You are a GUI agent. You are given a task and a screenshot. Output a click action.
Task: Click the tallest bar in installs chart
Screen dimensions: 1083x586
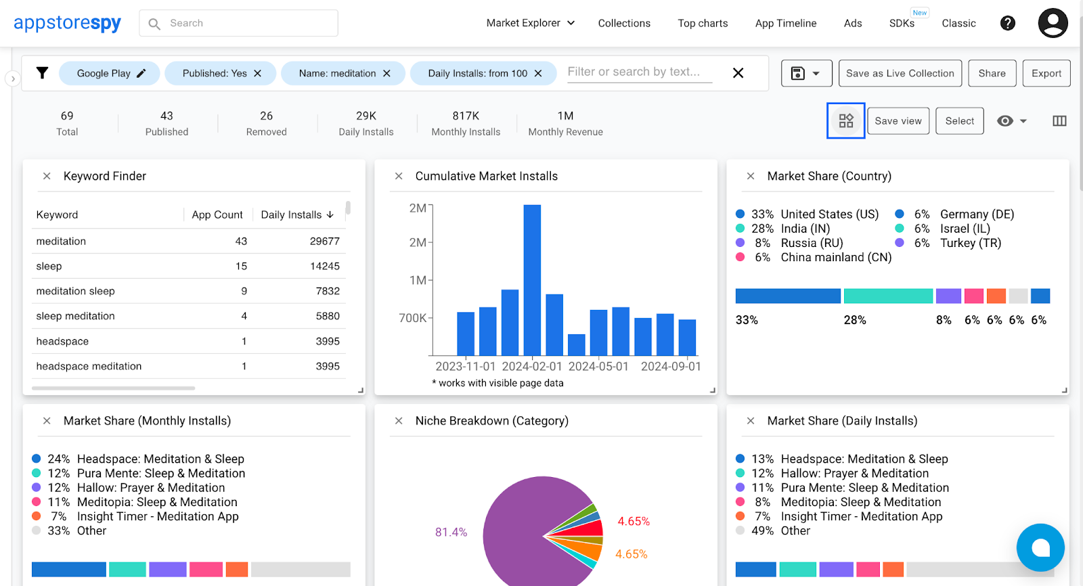[532, 280]
